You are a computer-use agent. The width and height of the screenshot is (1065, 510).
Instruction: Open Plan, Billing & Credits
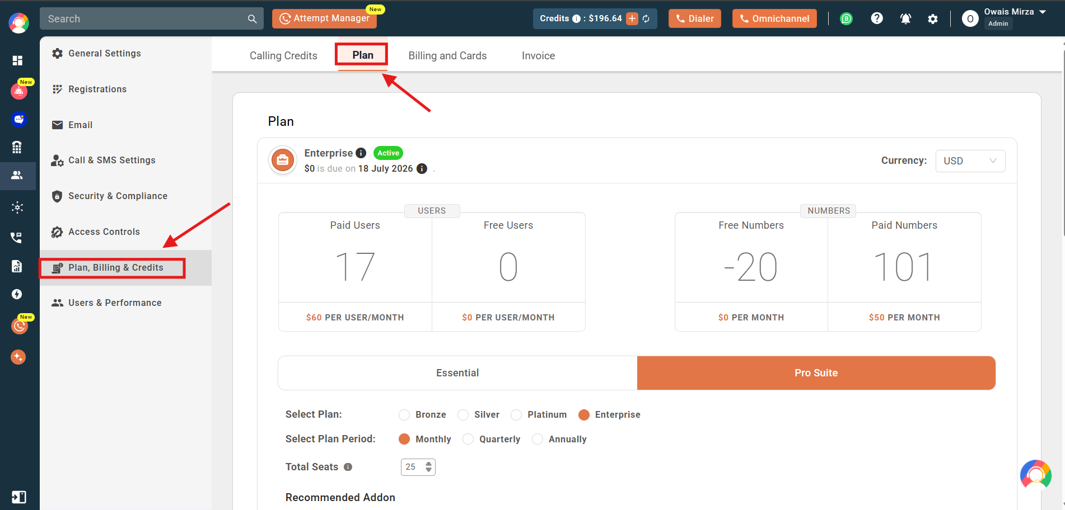pos(125,267)
